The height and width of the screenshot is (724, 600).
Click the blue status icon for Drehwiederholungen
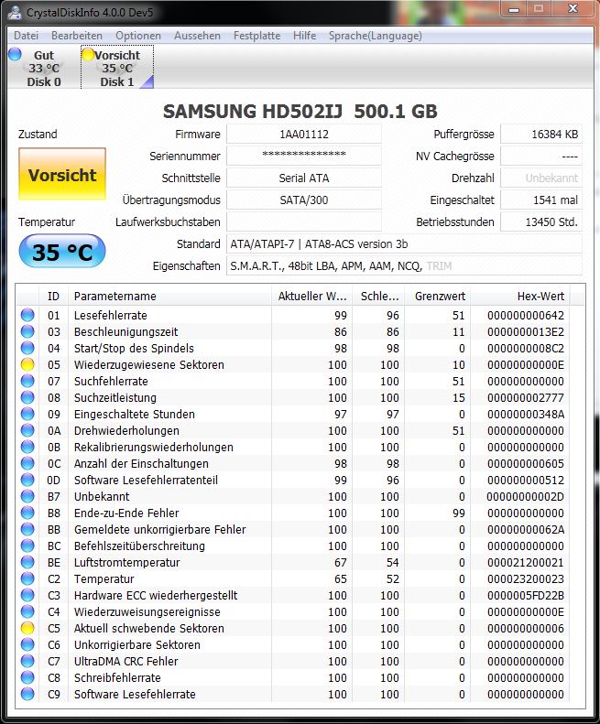pyautogui.click(x=27, y=430)
